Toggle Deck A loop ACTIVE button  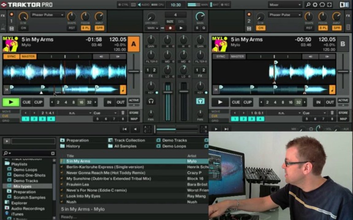click(x=134, y=100)
